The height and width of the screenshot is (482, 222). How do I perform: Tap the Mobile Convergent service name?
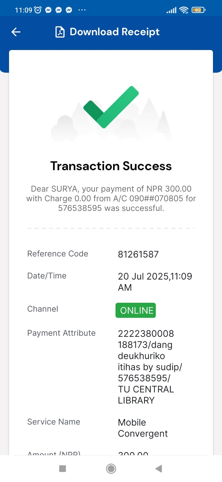tap(143, 428)
